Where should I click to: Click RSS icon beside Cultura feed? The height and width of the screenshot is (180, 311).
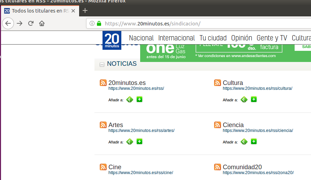pyautogui.click(x=218, y=83)
